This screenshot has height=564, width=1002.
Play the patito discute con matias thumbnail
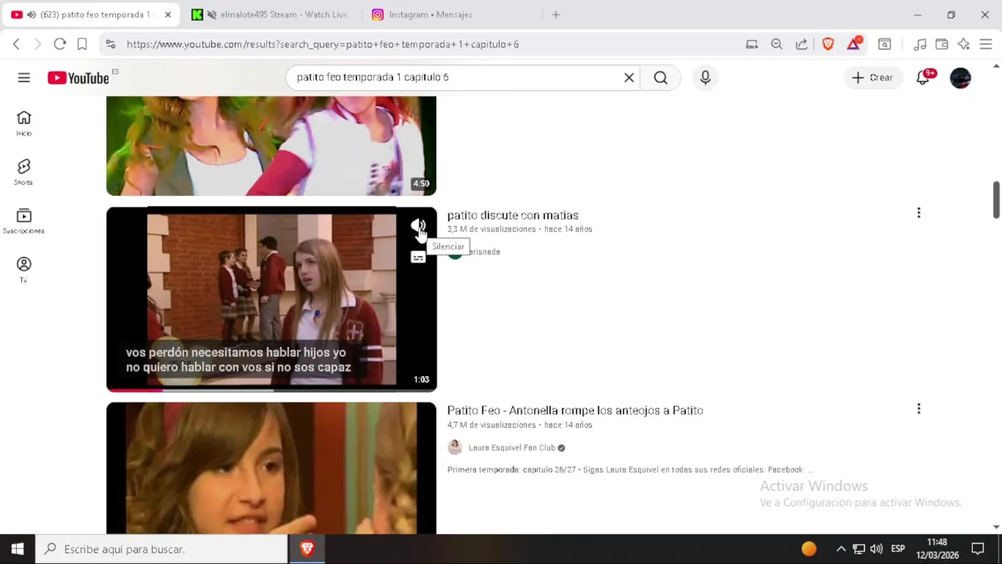[271, 298]
